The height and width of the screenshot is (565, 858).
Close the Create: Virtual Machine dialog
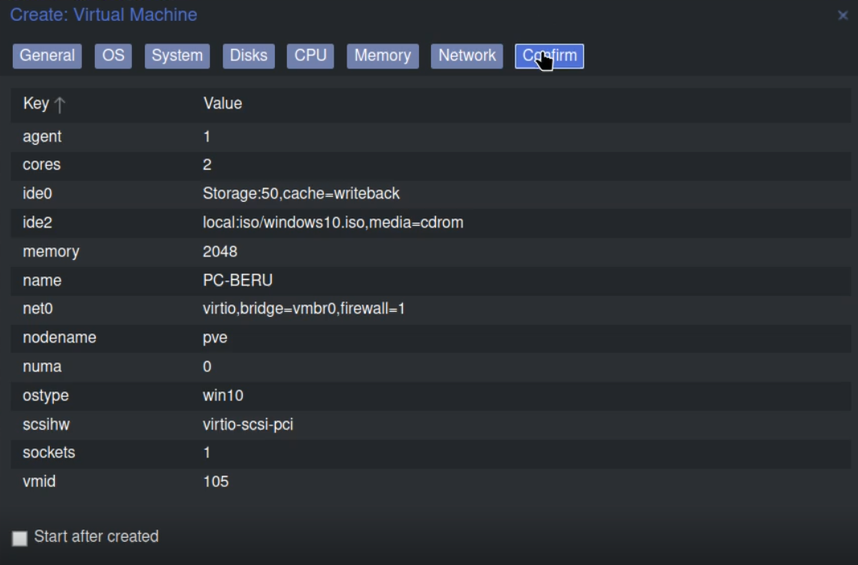[843, 15]
